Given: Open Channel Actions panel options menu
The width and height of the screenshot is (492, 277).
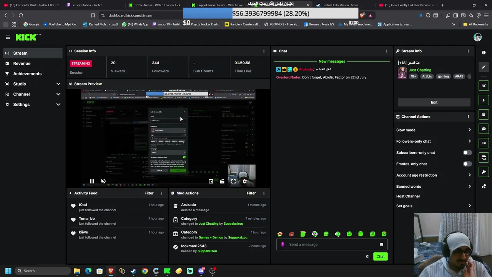Looking at the screenshot, I should tap(468, 117).
